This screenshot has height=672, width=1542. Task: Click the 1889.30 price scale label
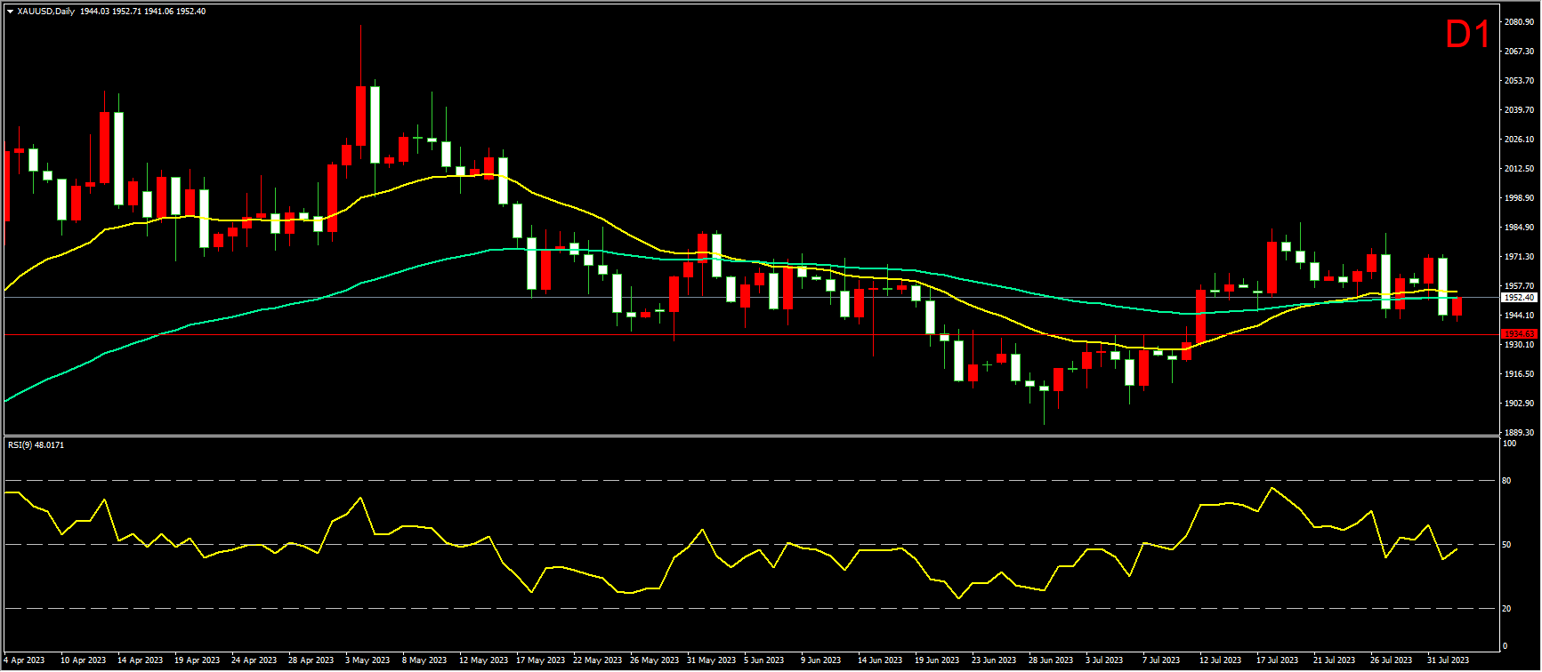(x=1519, y=432)
